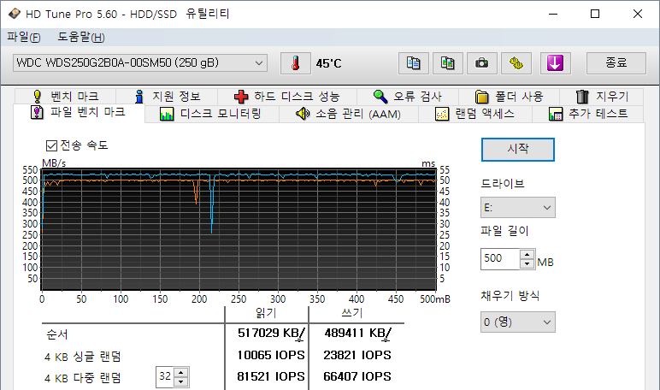Click the 쓰기 column header

point(352,313)
